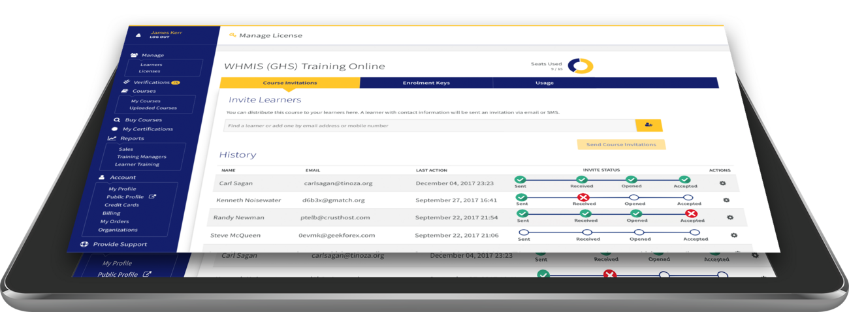Expand the Account sidebar section
This screenshot has height=312, width=849.
[123, 178]
